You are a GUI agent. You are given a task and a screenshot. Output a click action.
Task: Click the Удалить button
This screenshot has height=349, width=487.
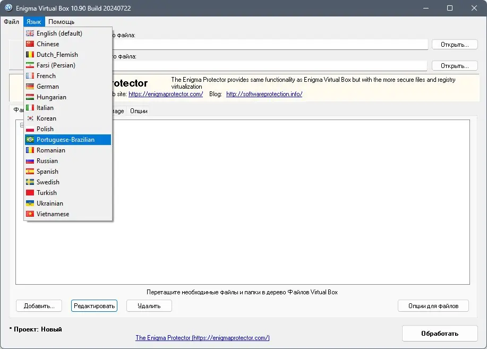(x=149, y=306)
